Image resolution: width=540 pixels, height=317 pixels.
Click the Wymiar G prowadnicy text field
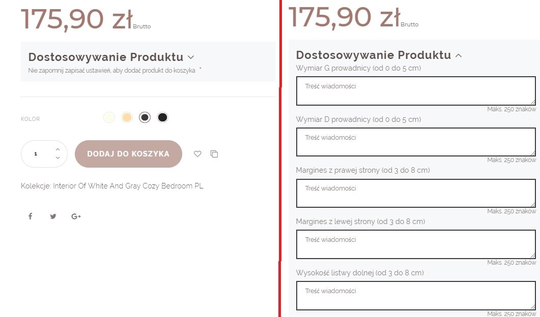click(x=415, y=91)
